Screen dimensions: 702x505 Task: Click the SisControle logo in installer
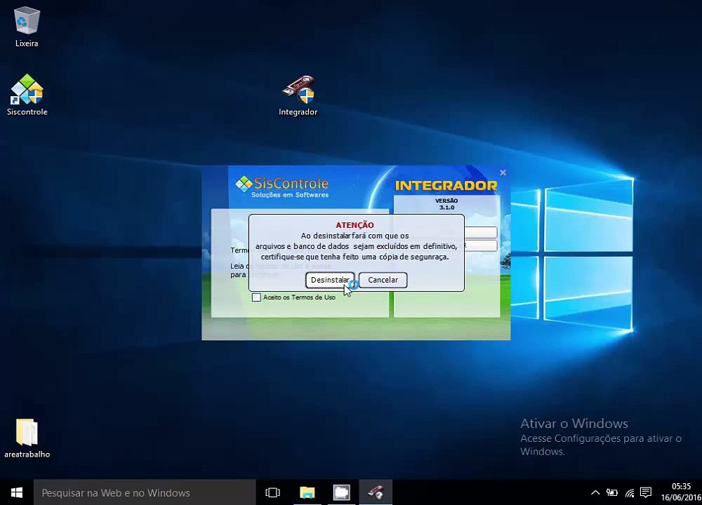(x=282, y=187)
